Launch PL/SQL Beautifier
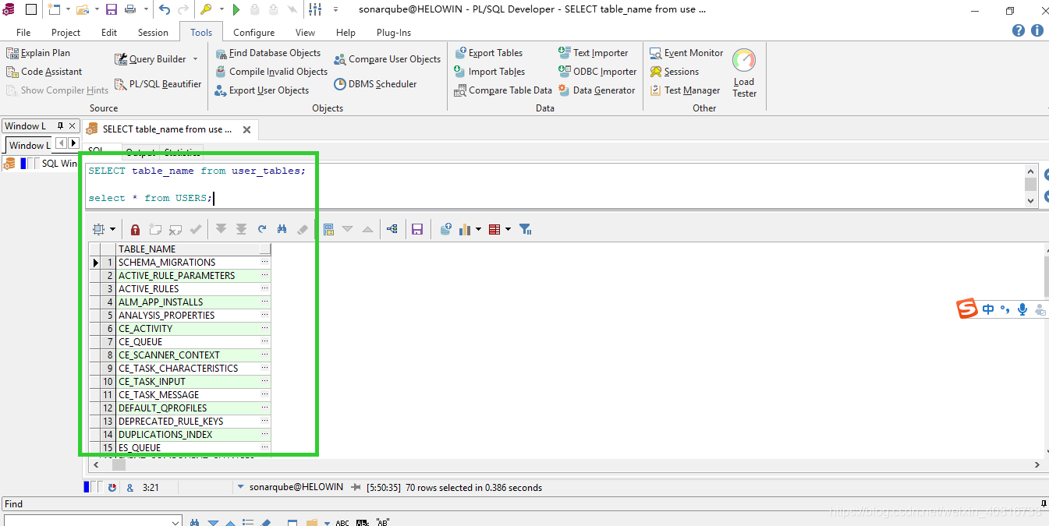 point(158,84)
